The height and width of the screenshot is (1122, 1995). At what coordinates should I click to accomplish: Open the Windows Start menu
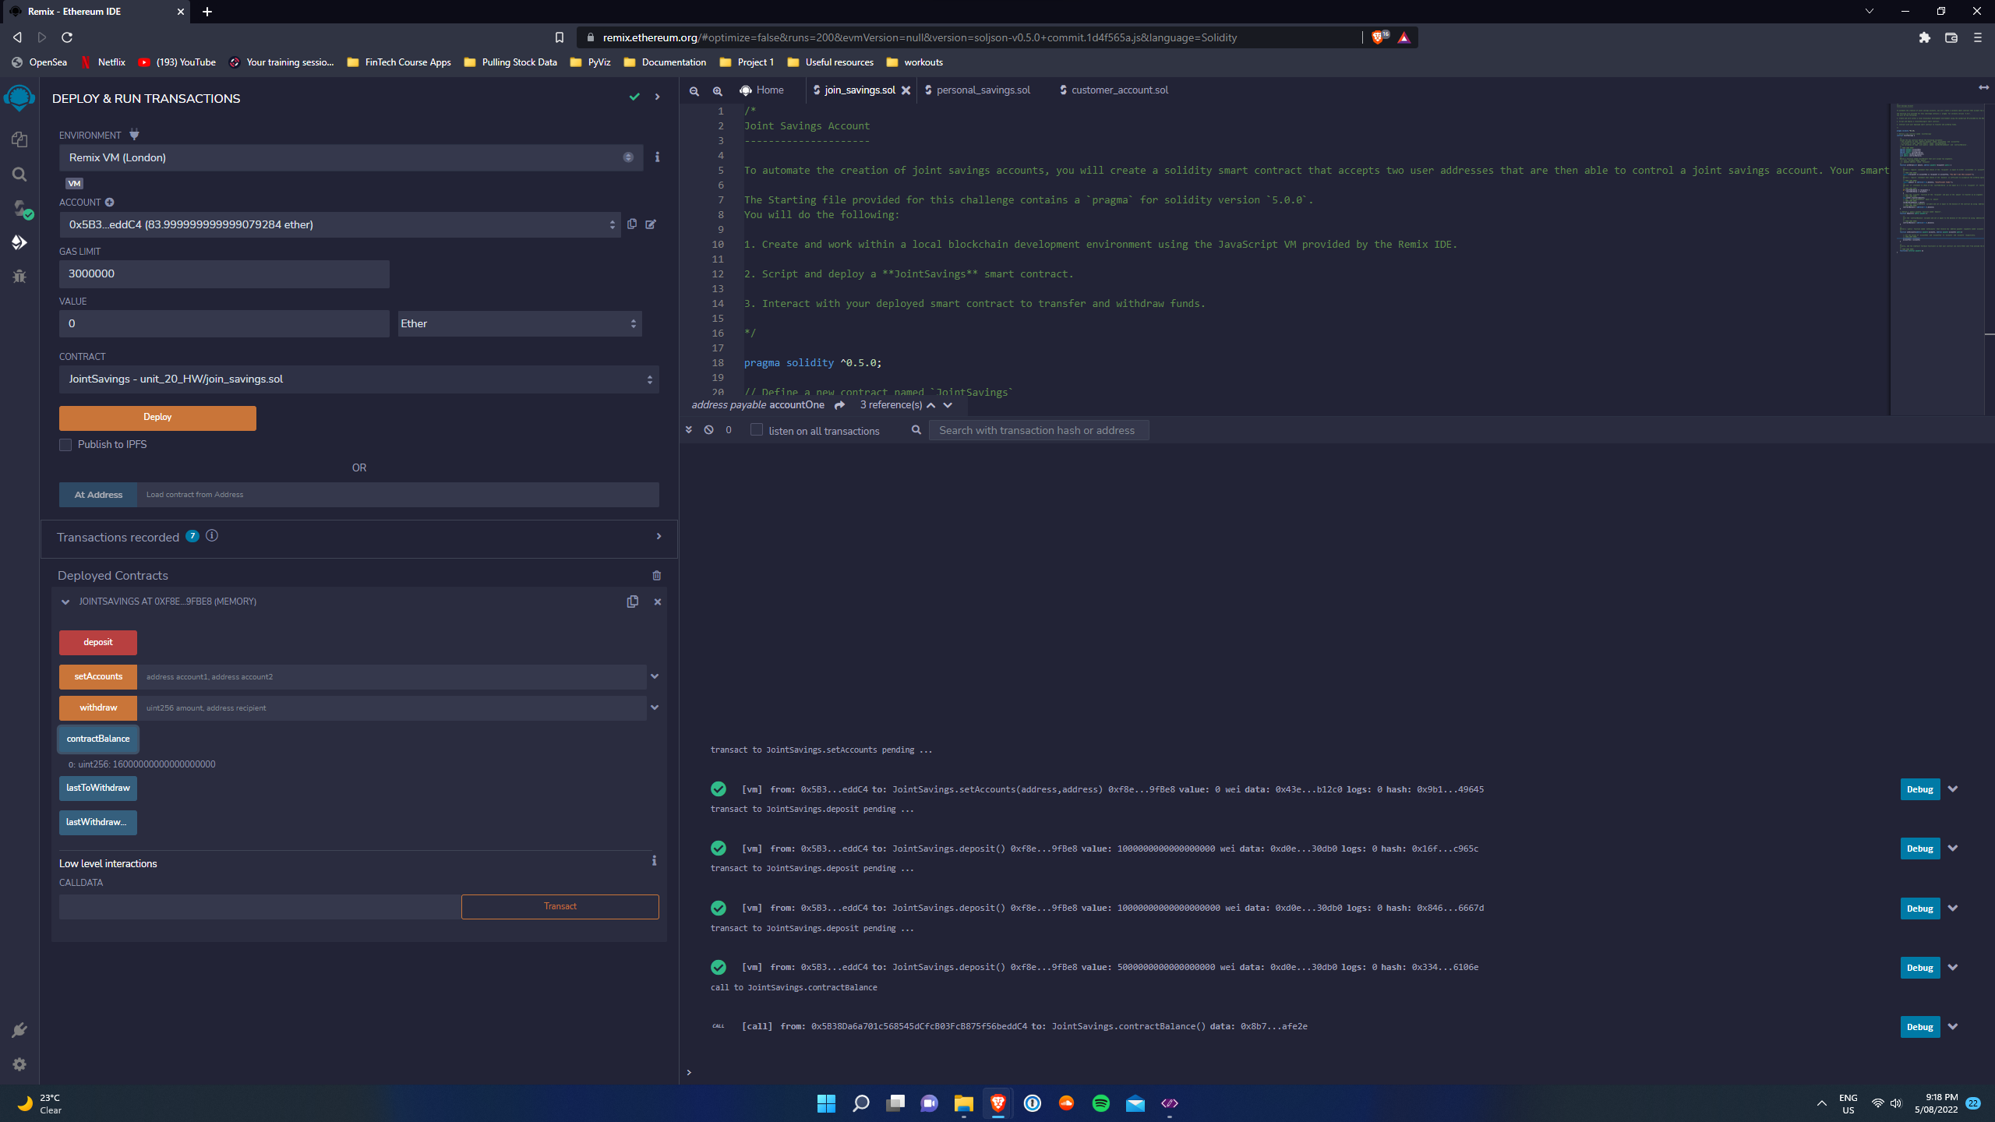coord(826,1103)
